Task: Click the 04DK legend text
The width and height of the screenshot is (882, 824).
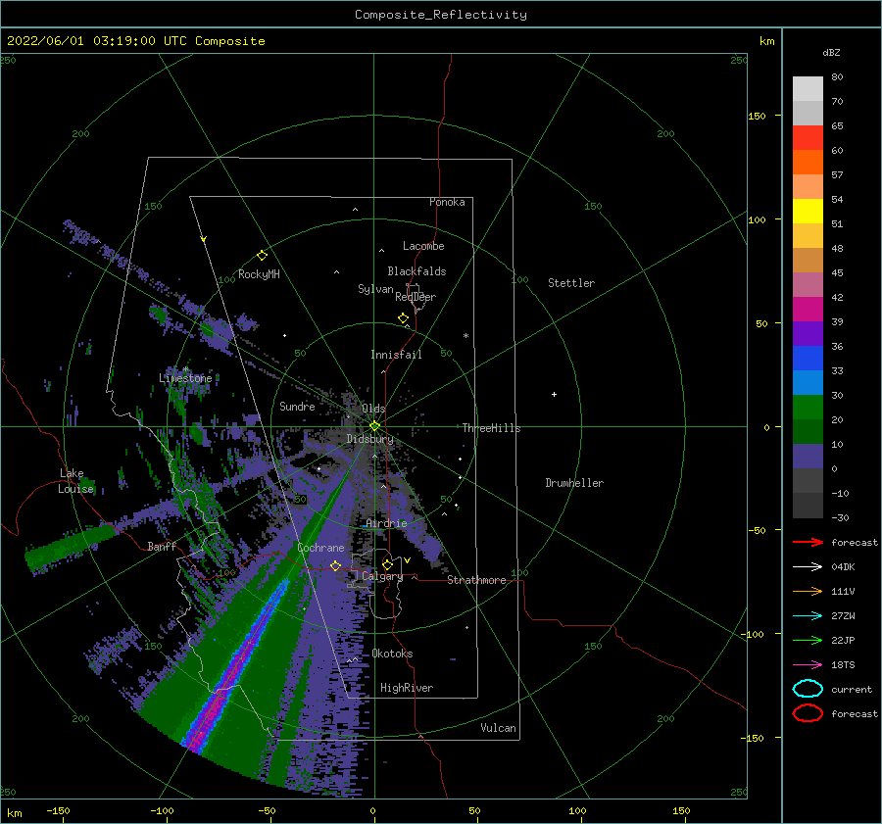Action: coord(843,567)
